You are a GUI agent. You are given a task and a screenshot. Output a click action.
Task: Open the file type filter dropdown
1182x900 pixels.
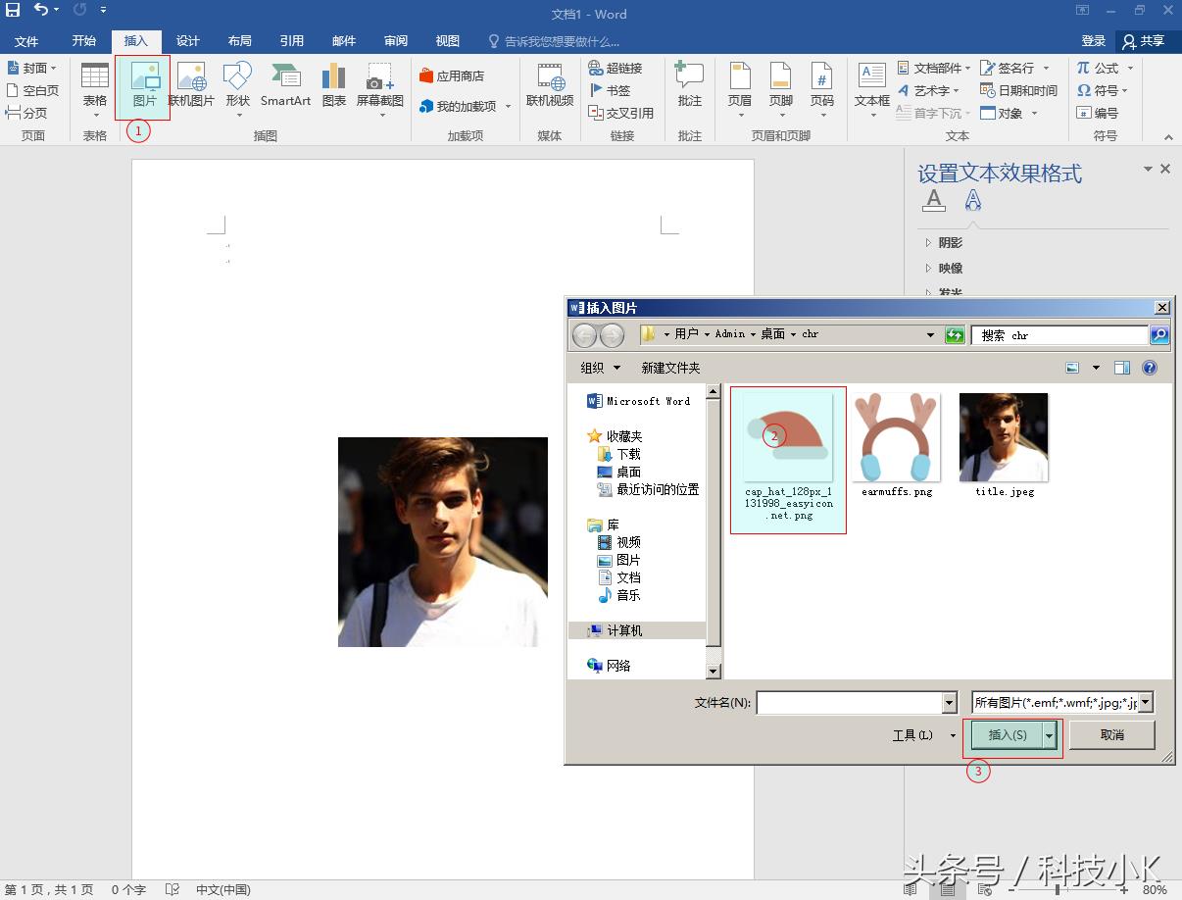point(1145,703)
